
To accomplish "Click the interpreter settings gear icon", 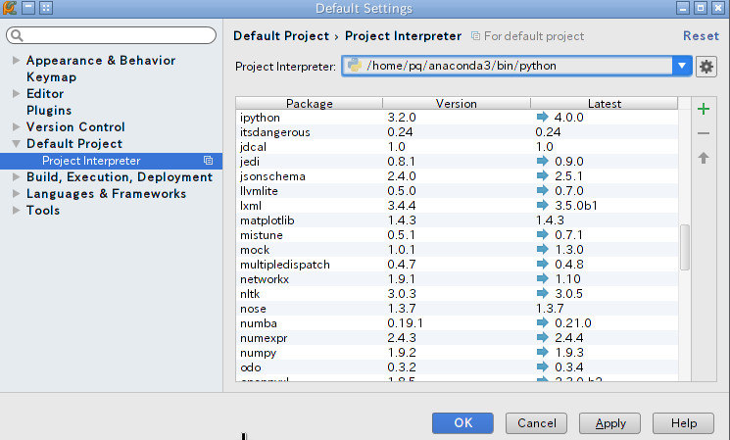I will 706,67.
